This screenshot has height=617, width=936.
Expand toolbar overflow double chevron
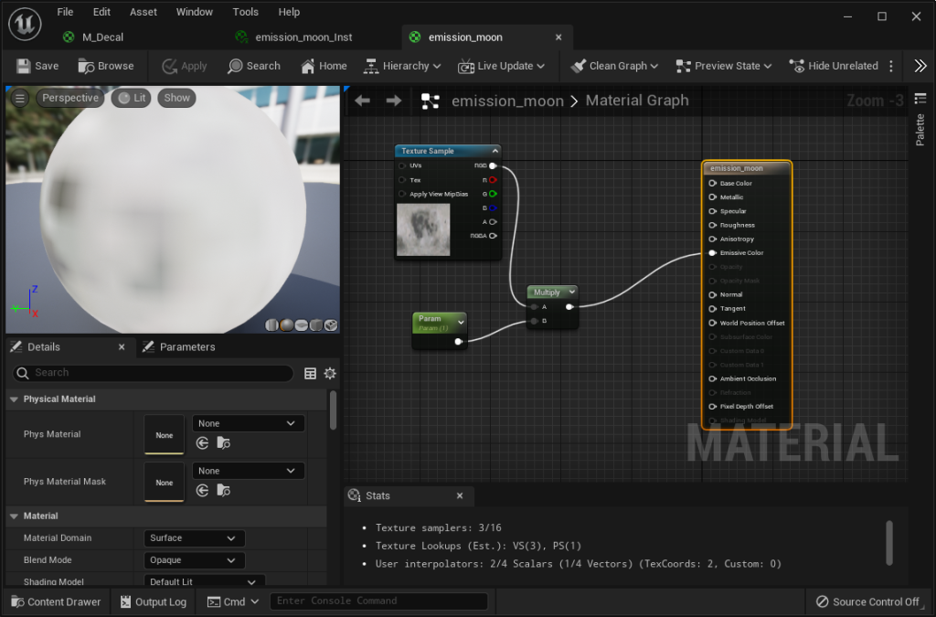(920, 66)
